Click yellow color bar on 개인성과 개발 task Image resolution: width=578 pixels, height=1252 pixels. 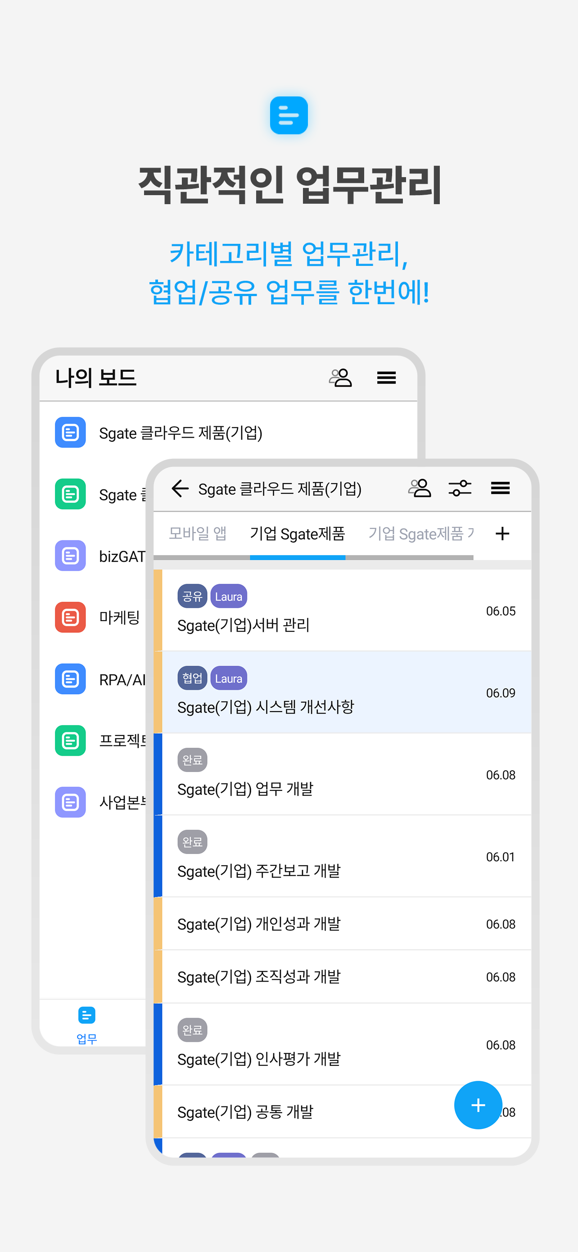158,924
